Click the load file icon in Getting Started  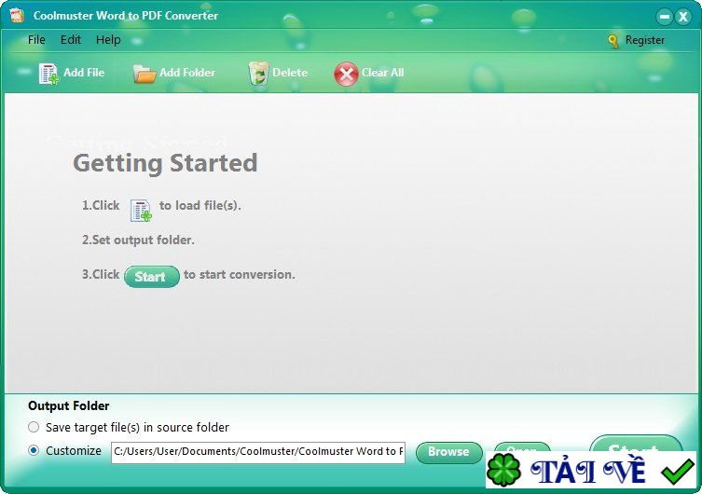tap(141, 211)
